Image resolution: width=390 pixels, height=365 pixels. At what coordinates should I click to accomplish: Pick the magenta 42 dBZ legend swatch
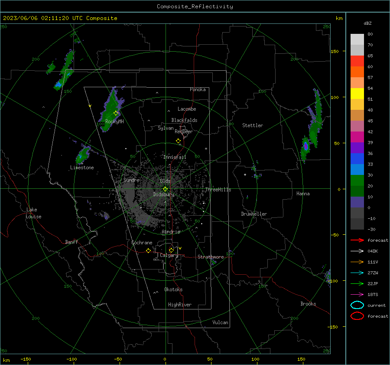tap(357, 137)
